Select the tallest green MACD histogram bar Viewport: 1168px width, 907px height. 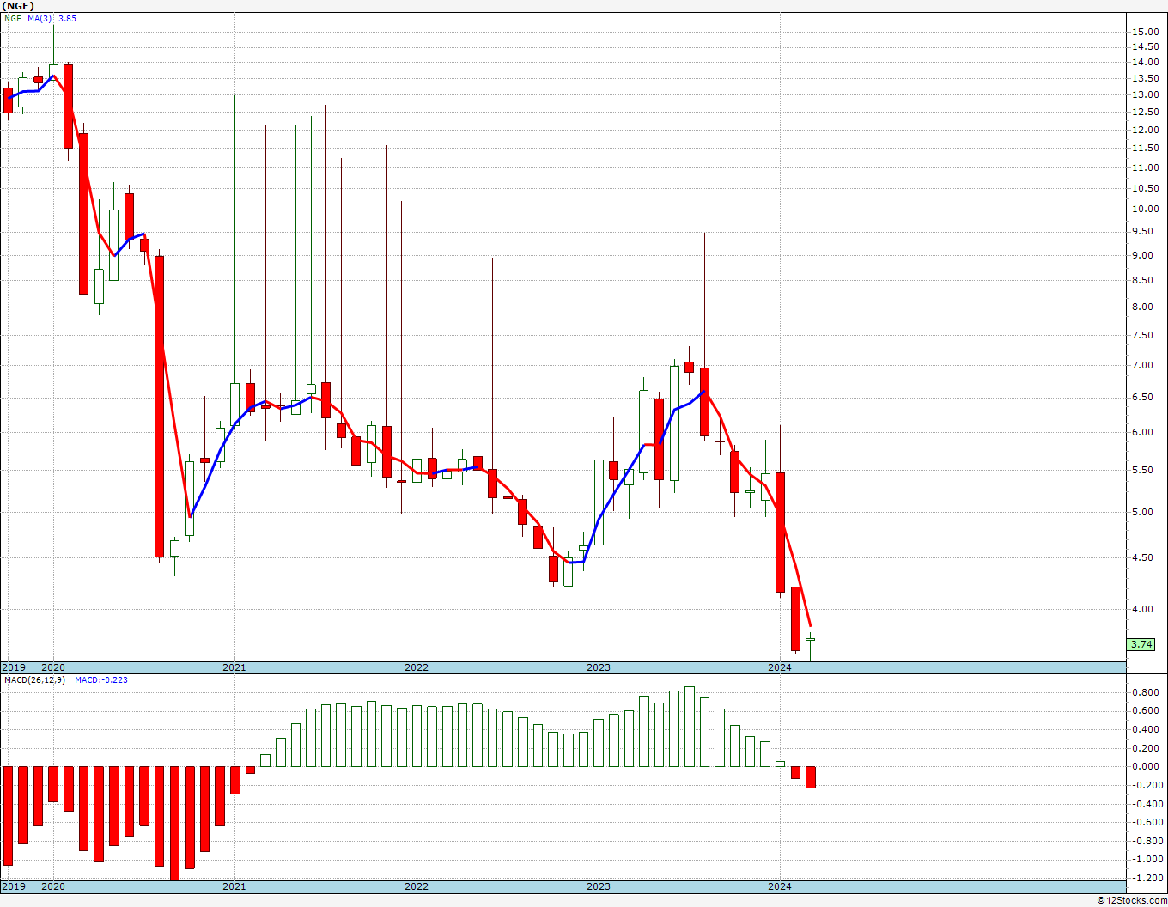tap(690, 727)
